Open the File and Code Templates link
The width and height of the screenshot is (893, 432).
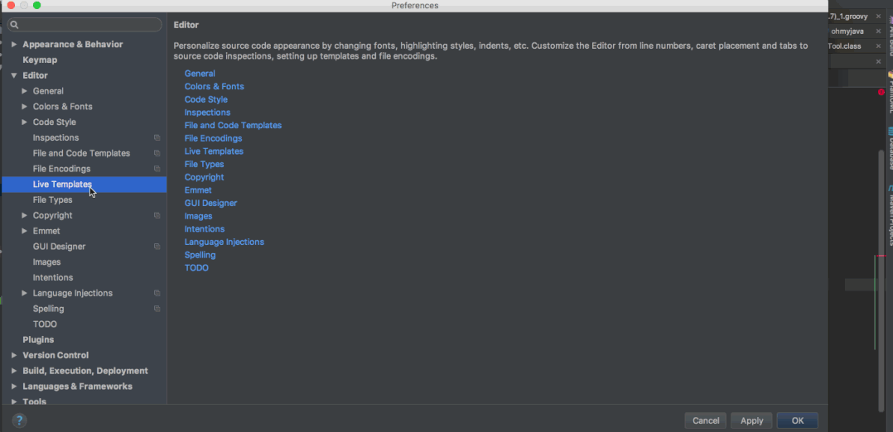coord(233,125)
